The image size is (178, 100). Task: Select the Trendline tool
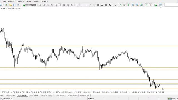coord(90,5)
